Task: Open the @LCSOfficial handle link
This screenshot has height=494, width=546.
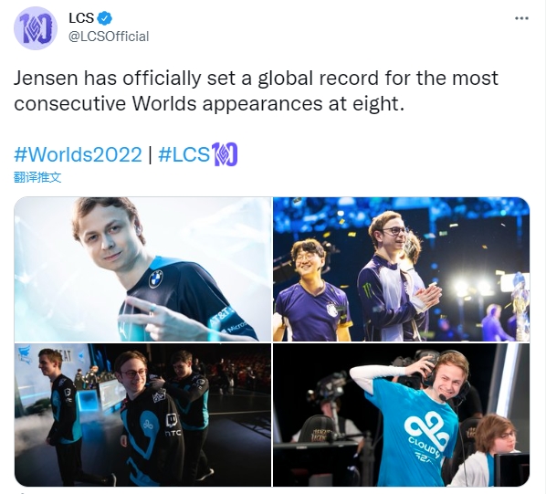Action: point(109,37)
